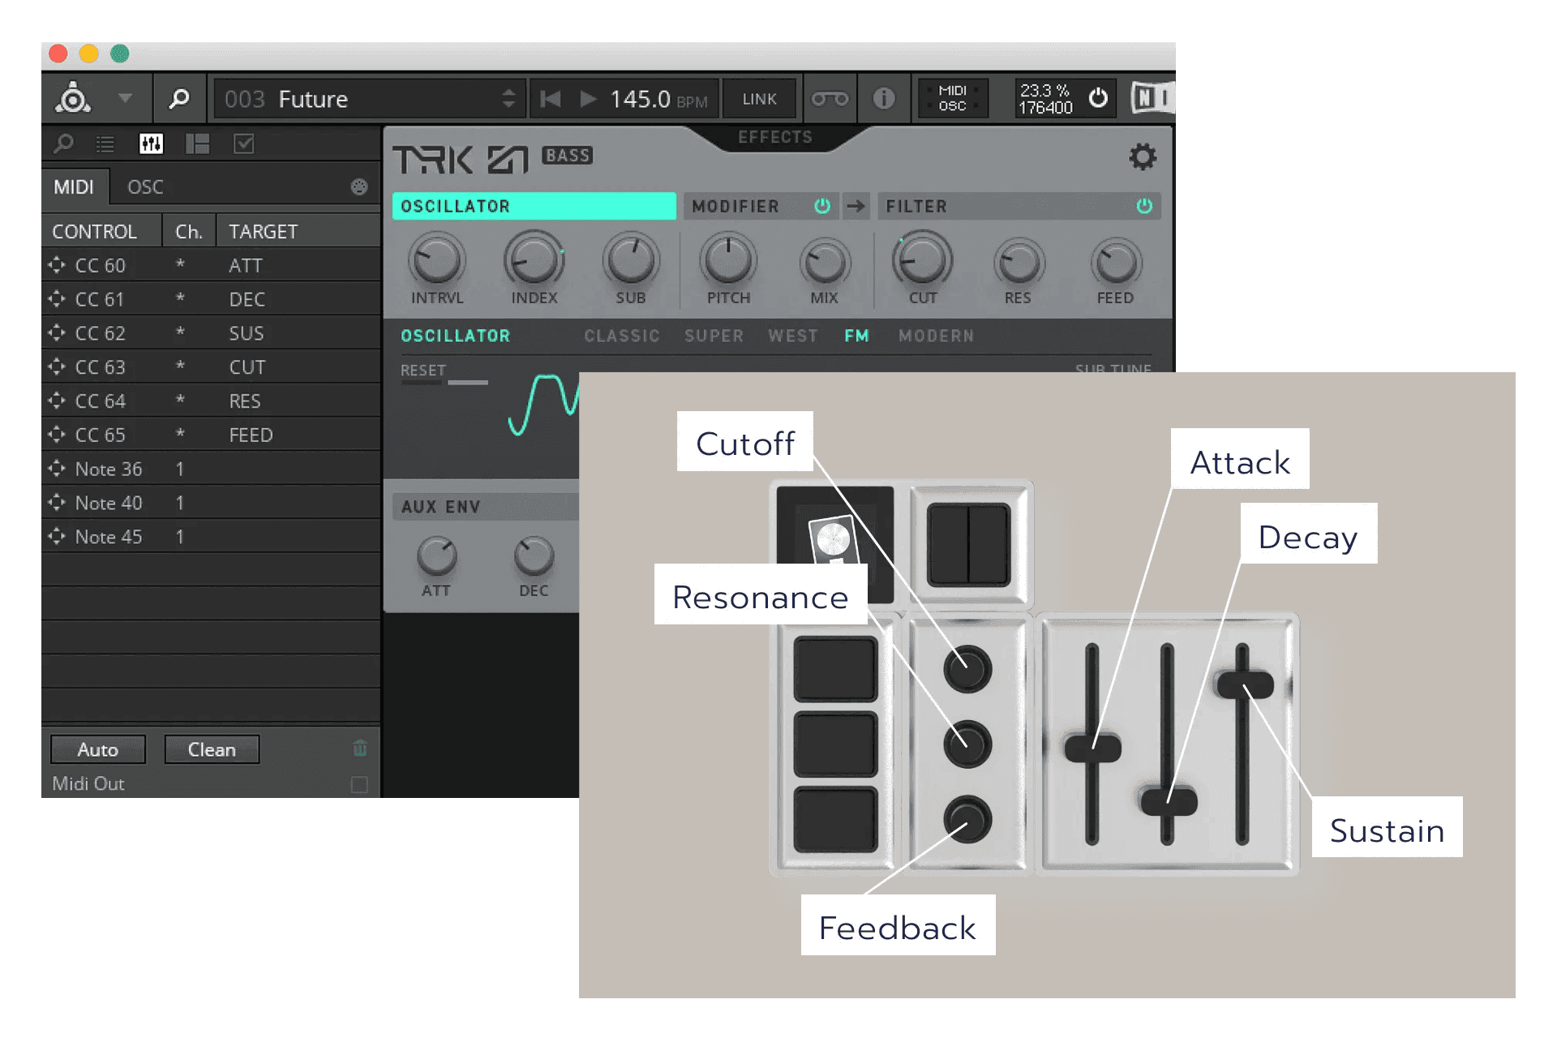Select the Note 45 mapping row
1557x1038 pixels.
coord(211,537)
